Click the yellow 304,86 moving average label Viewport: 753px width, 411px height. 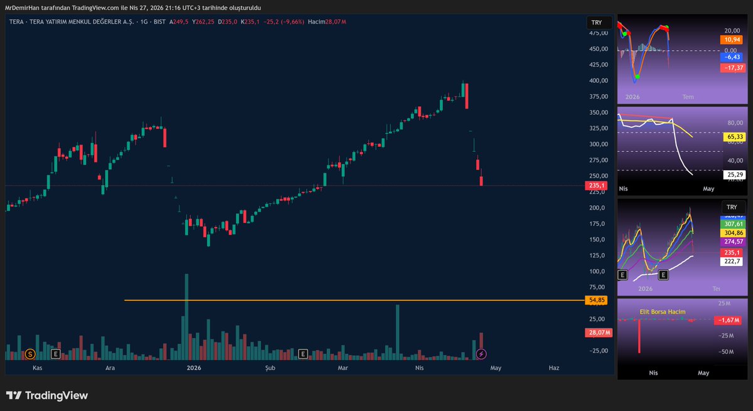(734, 232)
